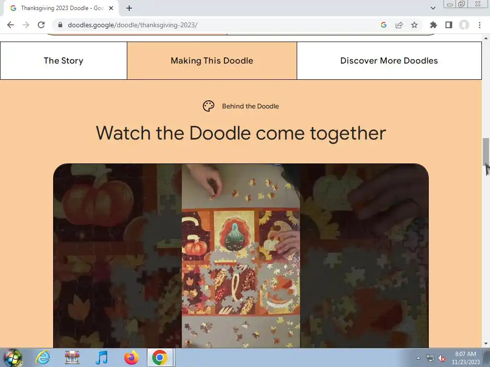
Task: Open the Windows Start menu
Action: [12, 358]
